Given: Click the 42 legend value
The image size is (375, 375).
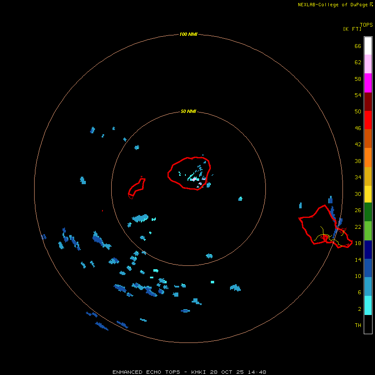Looking at the screenshot, I should coord(358,145).
